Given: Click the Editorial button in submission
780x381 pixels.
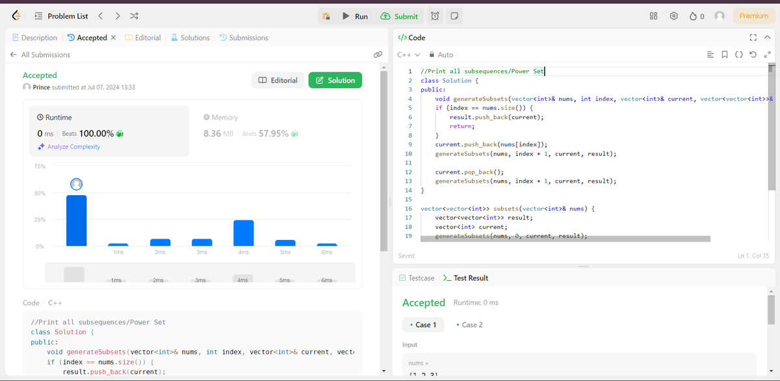Looking at the screenshot, I should [278, 81].
